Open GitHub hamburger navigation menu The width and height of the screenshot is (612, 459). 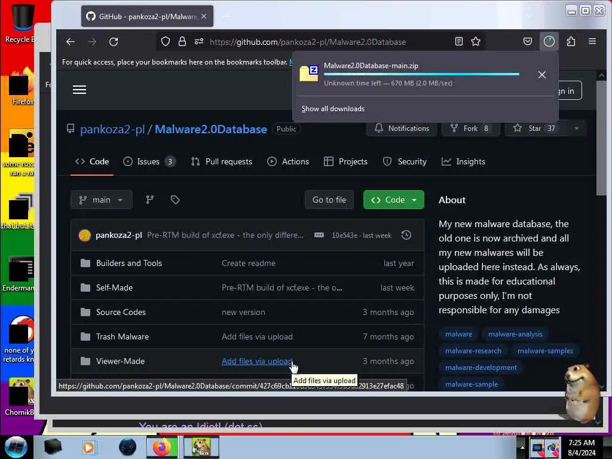[x=79, y=90]
